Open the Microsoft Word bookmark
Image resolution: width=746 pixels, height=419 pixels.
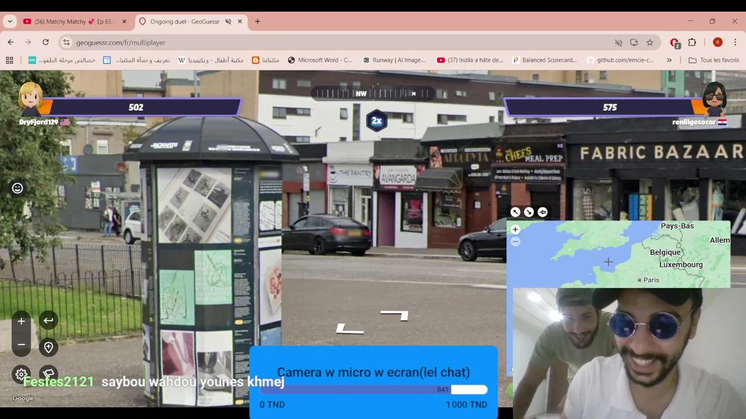coord(320,60)
